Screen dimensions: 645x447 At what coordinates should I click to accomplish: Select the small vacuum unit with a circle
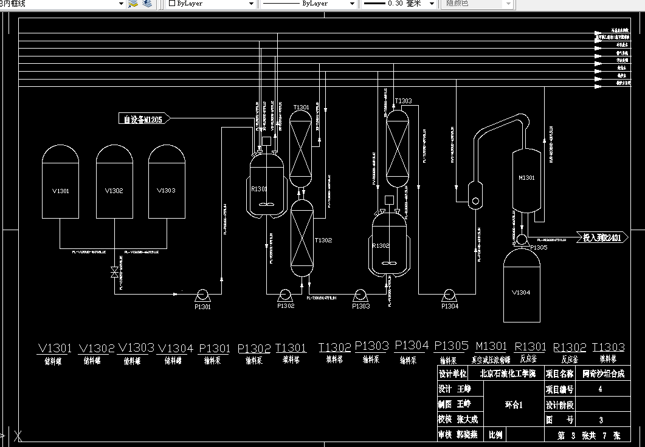pyautogui.click(x=475, y=196)
